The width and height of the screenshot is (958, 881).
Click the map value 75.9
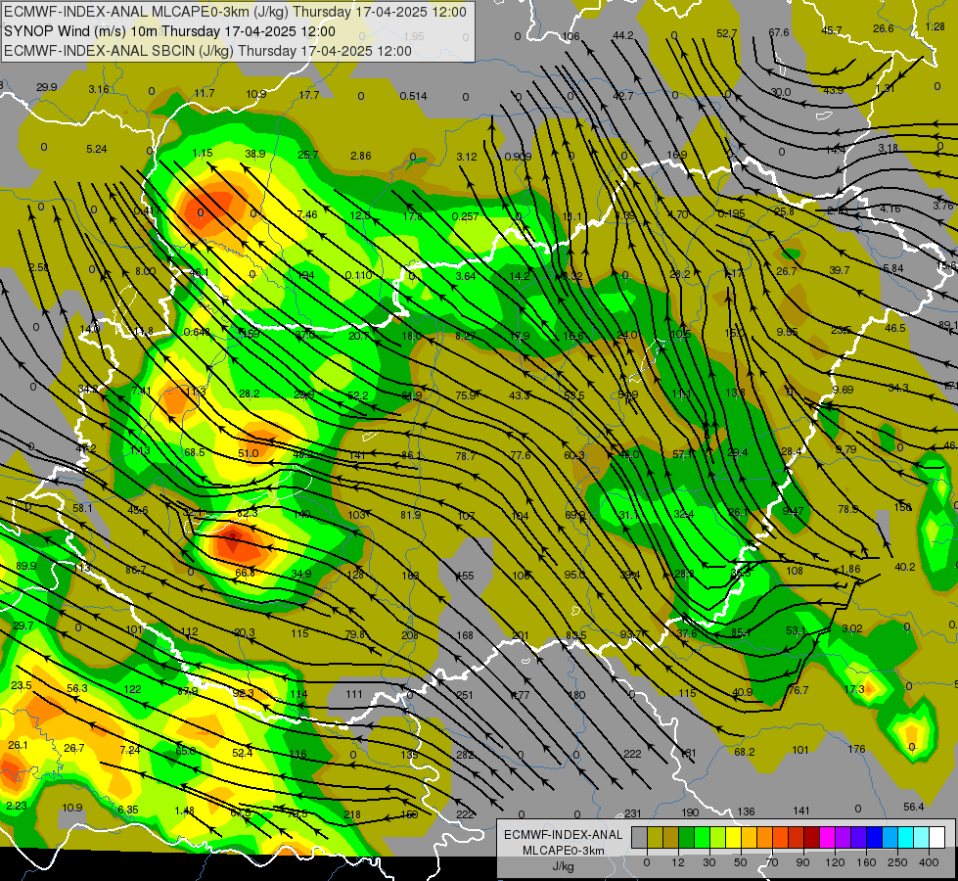click(466, 395)
